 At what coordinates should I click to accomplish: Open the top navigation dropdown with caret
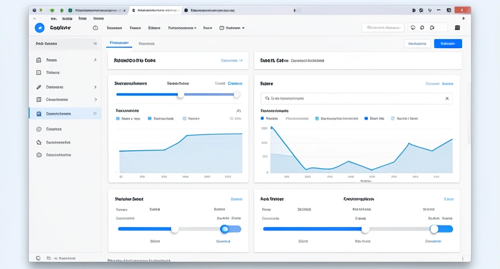pos(183,28)
